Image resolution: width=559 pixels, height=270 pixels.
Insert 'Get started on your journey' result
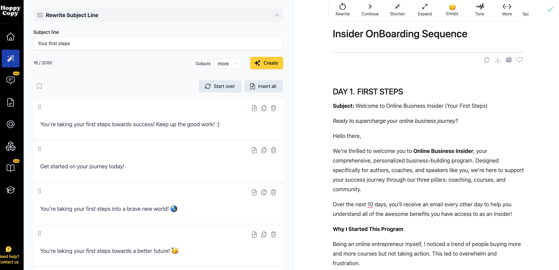(254, 150)
